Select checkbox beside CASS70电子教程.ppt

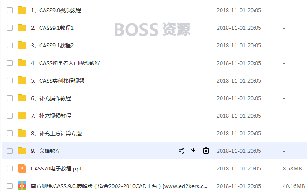coord(10,168)
